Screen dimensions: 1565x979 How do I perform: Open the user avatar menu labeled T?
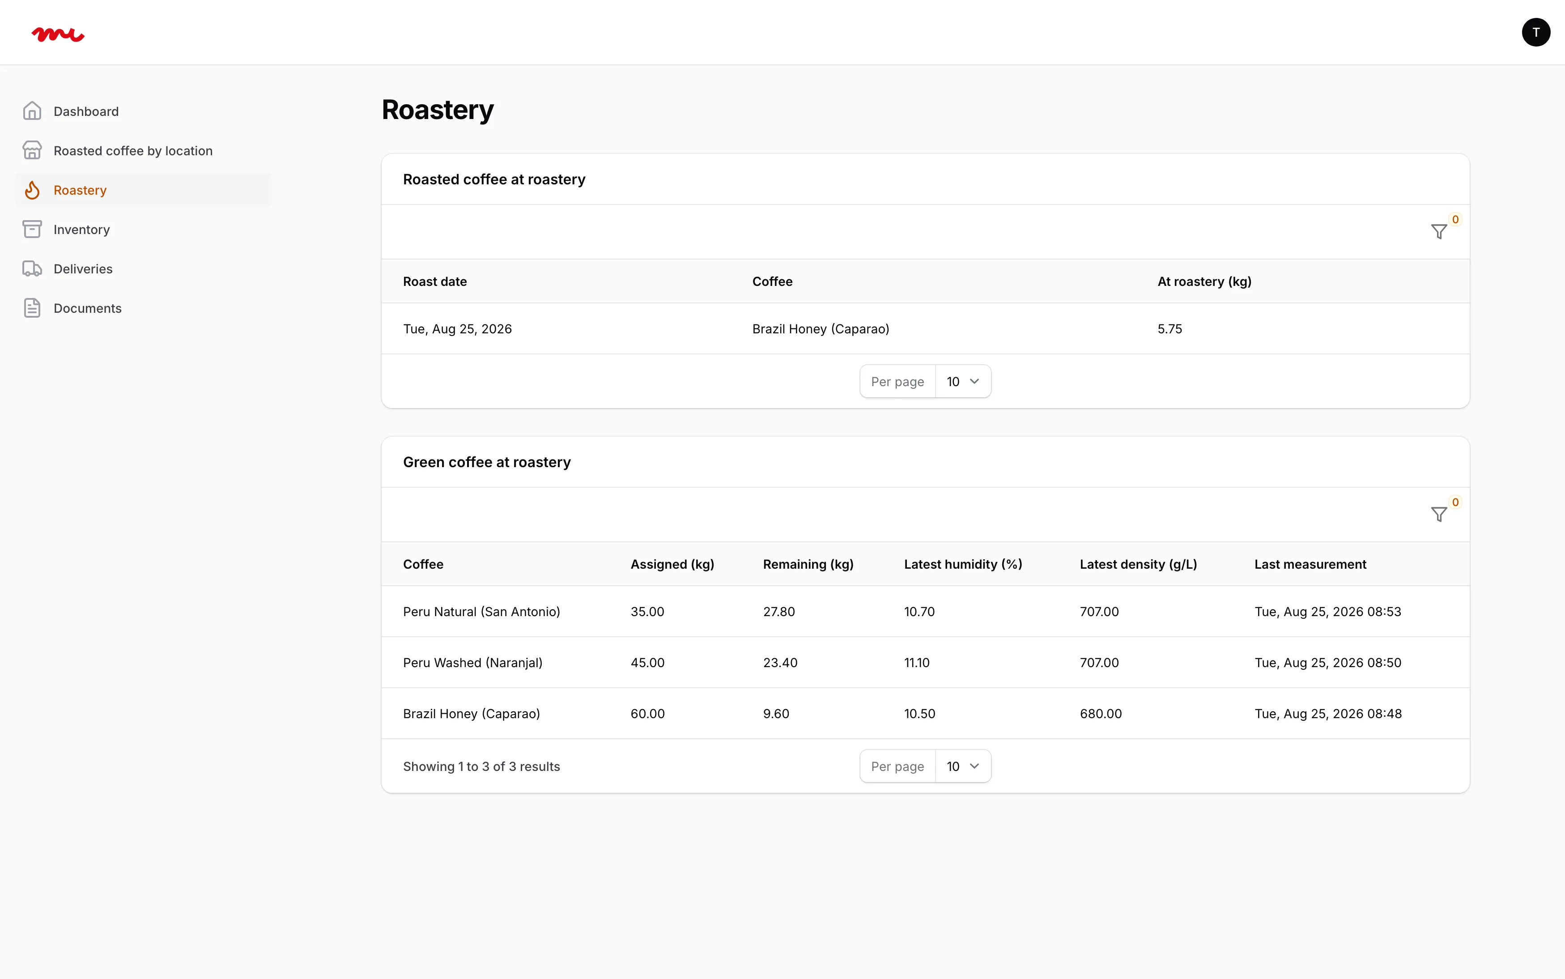1535,32
